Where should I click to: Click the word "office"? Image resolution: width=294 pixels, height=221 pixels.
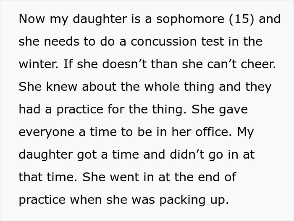click(x=208, y=132)
